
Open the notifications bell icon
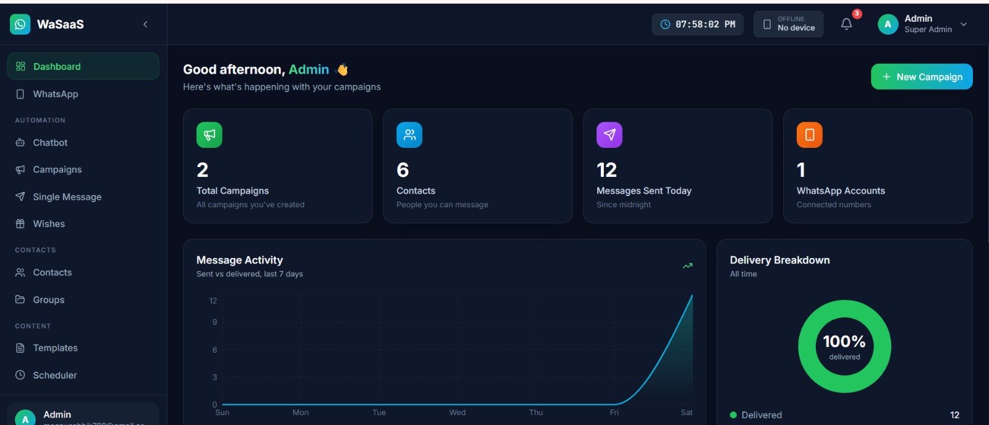pyautogui.click(x=846, y=24)
